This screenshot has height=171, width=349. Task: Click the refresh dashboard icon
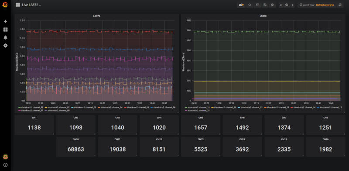coord(340,5)
